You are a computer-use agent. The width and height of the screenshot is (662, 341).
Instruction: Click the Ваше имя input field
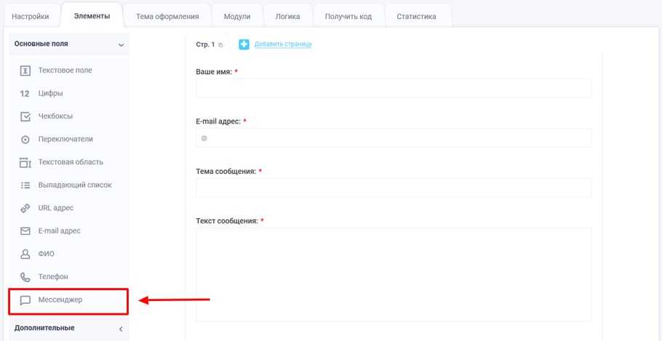tap(394, 88)
